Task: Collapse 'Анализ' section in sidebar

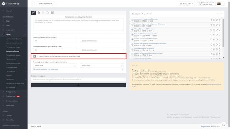Action: click(14, 34)
